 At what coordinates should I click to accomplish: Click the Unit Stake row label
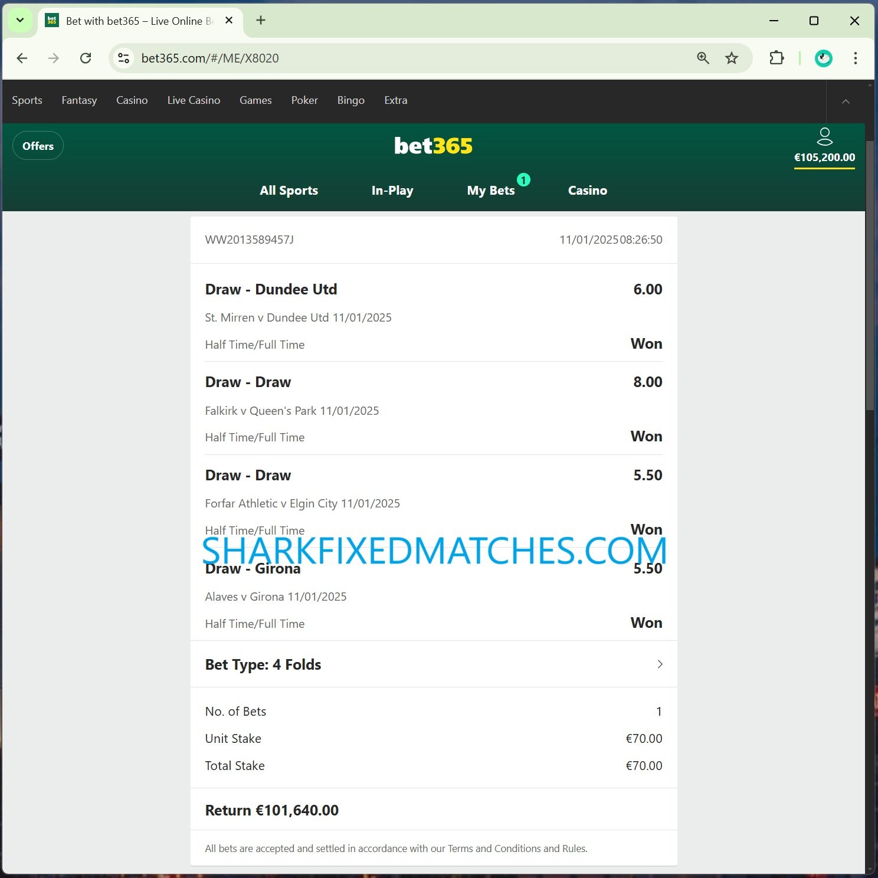[x=233, y=739]
